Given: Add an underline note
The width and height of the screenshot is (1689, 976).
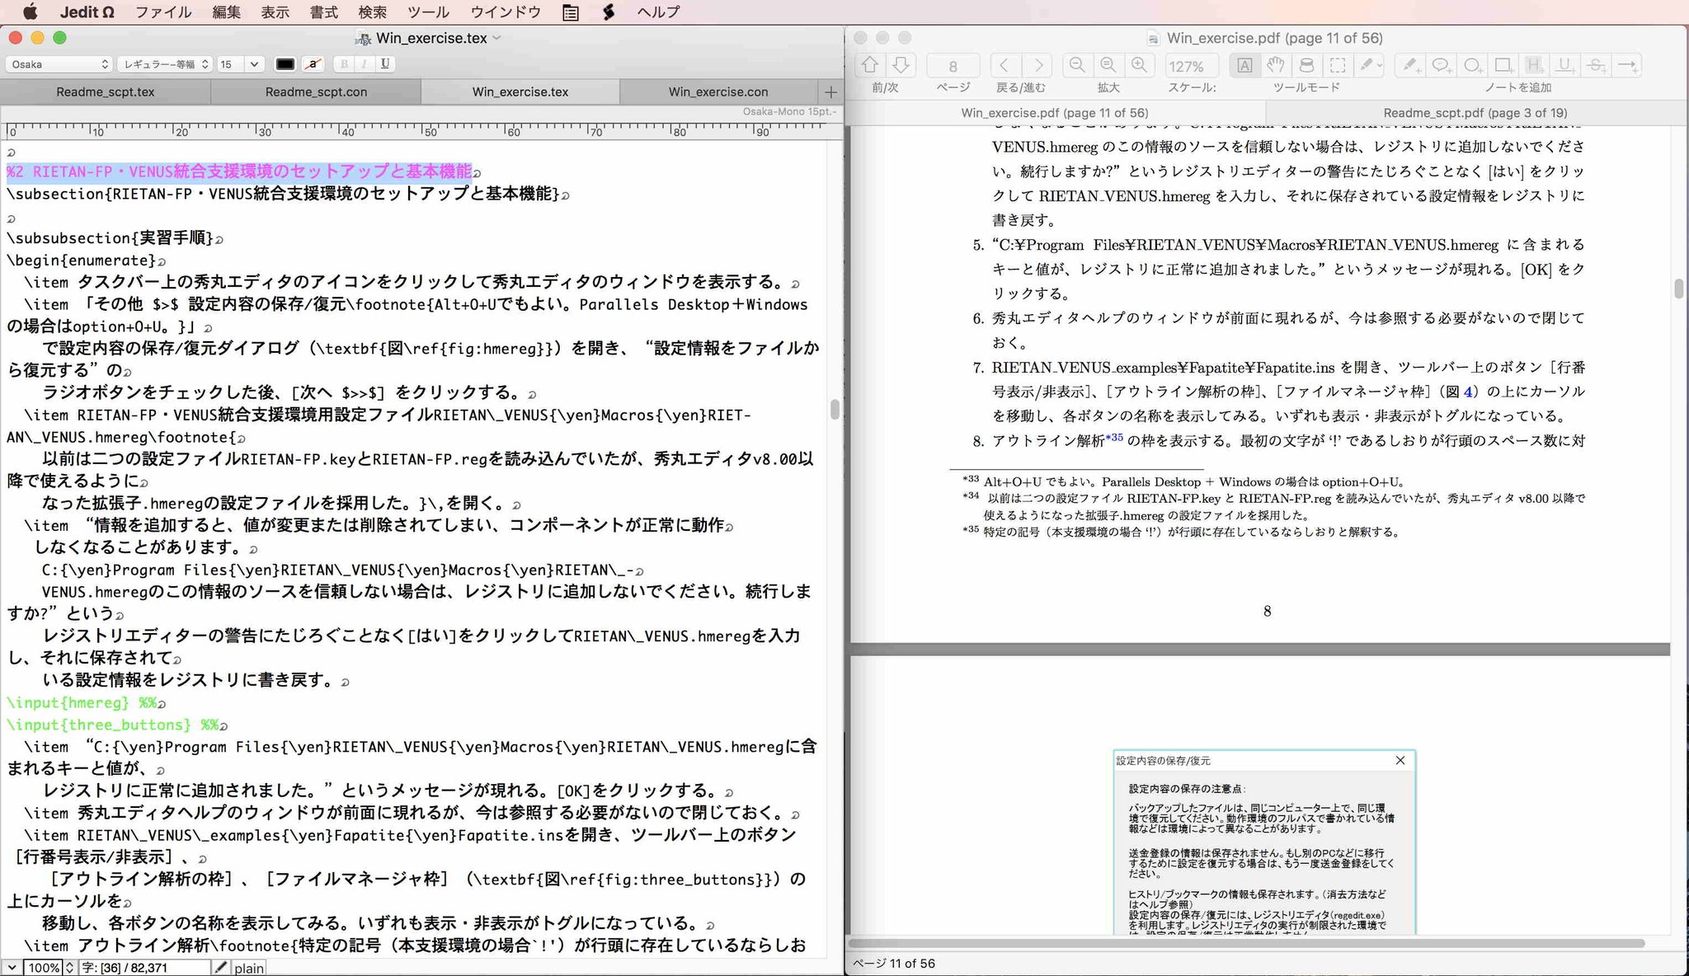Looking at the screenshot, I should (1564, 65).
